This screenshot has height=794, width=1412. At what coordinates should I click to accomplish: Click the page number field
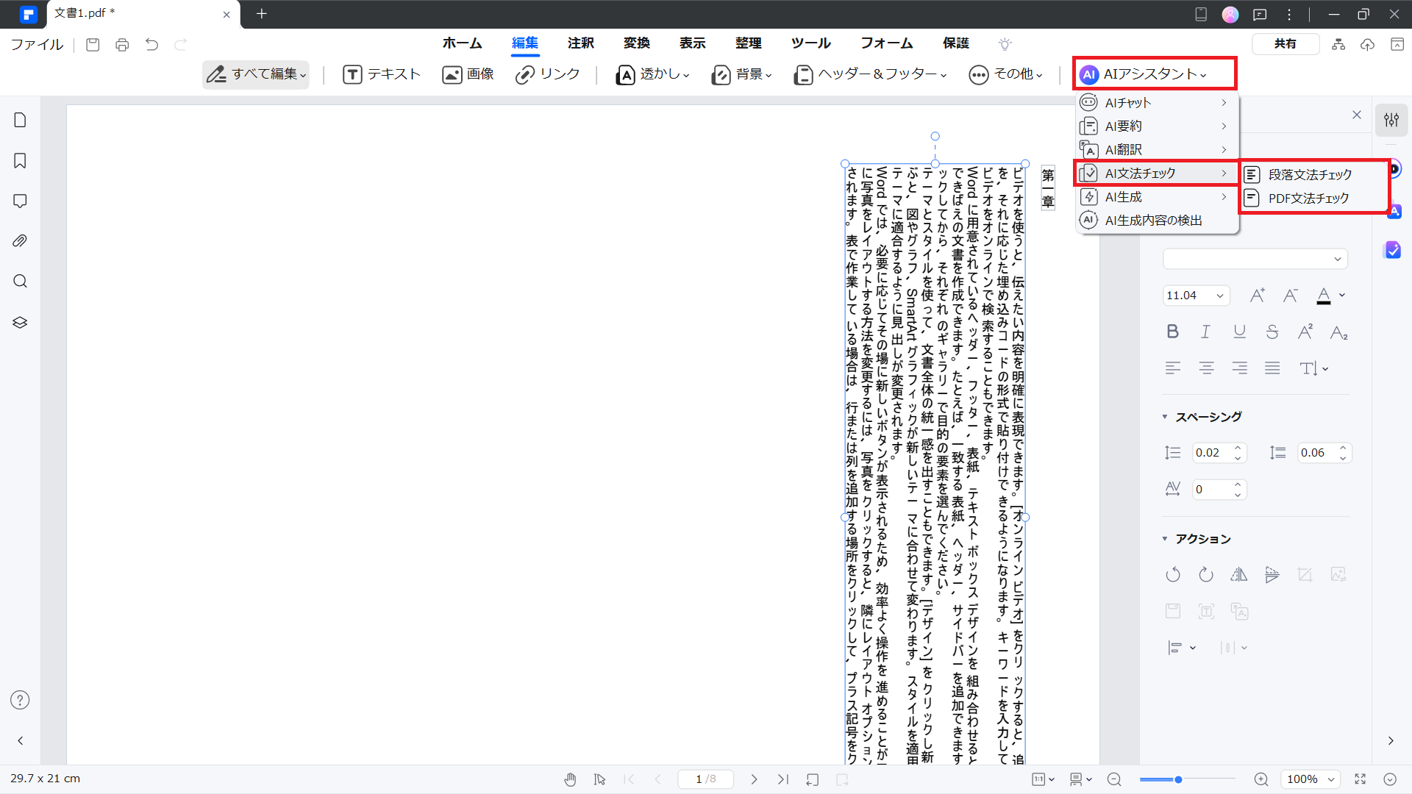(705, 779)
